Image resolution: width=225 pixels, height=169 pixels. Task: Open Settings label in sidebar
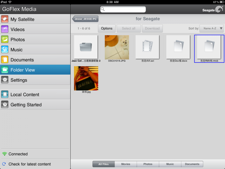(19, 80)
